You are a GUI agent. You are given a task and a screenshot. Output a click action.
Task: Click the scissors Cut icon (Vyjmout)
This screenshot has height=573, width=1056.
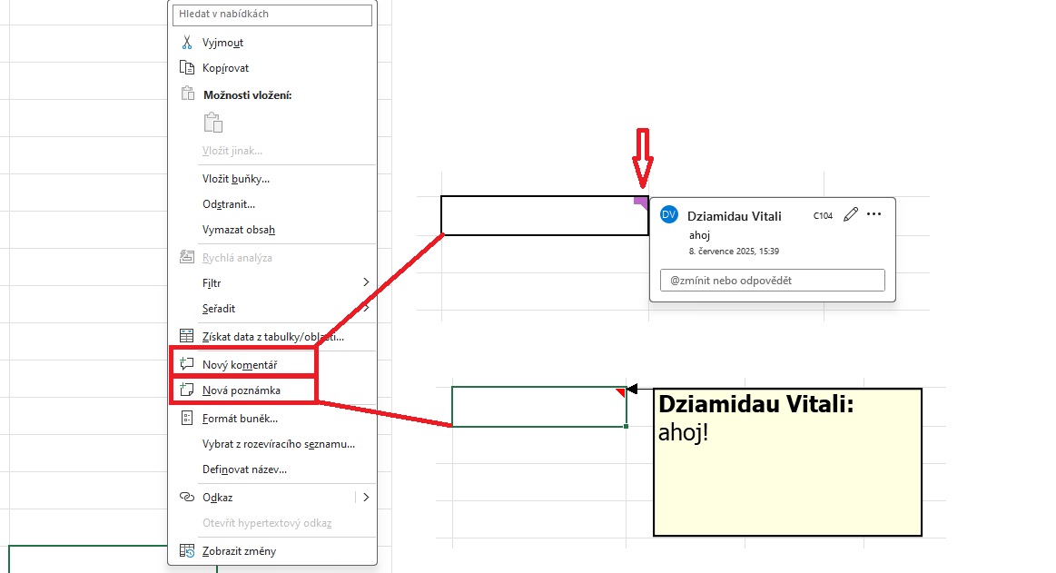[187, 43]
